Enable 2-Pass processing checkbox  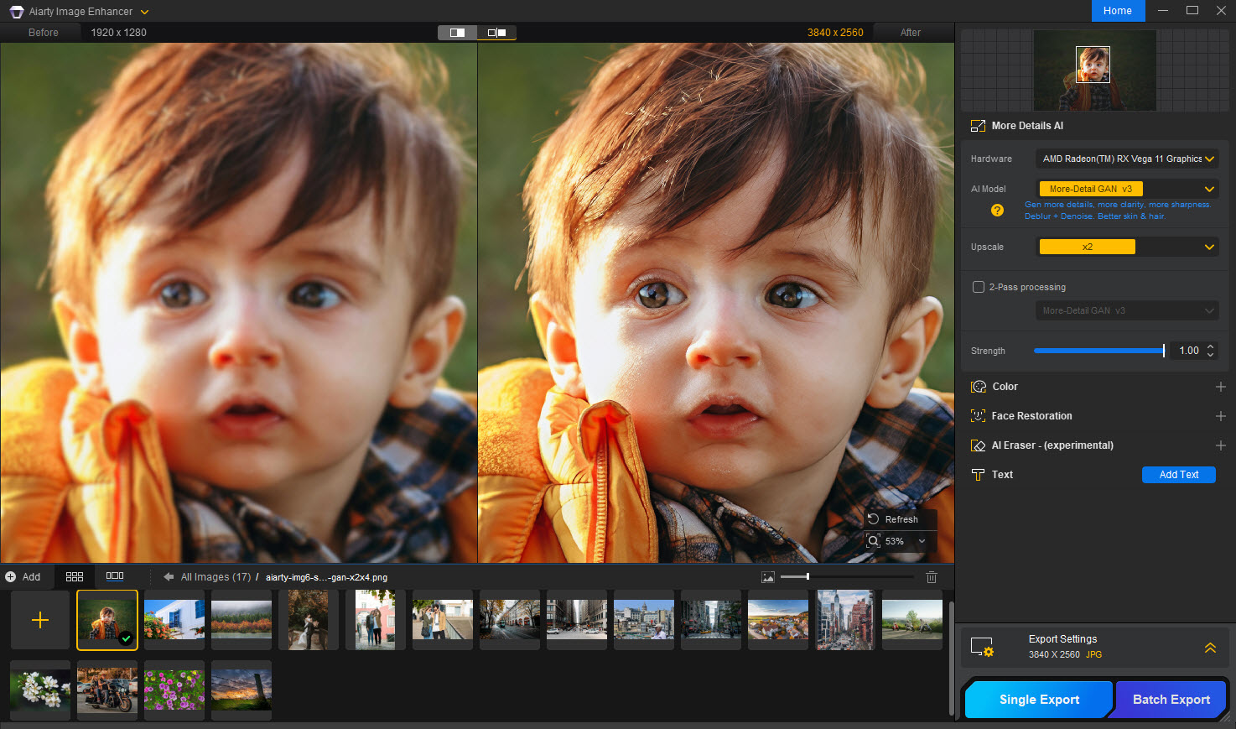(x=979, y=287)
